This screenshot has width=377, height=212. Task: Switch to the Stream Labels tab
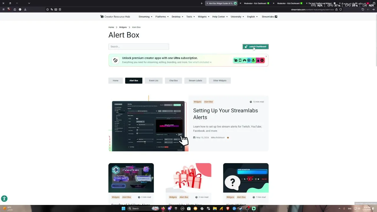[x=195, y=80]
